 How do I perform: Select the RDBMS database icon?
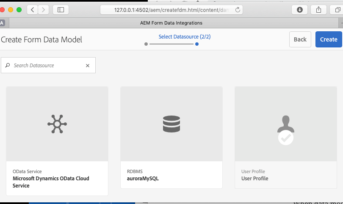pos(171,124)
